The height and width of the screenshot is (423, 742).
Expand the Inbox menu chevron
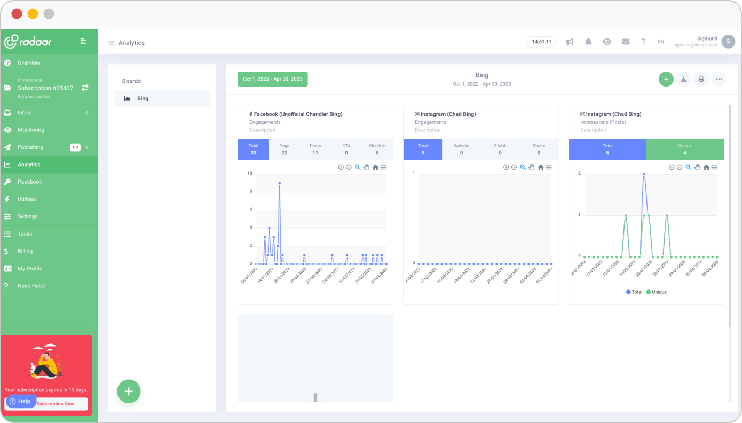point(86,113)
